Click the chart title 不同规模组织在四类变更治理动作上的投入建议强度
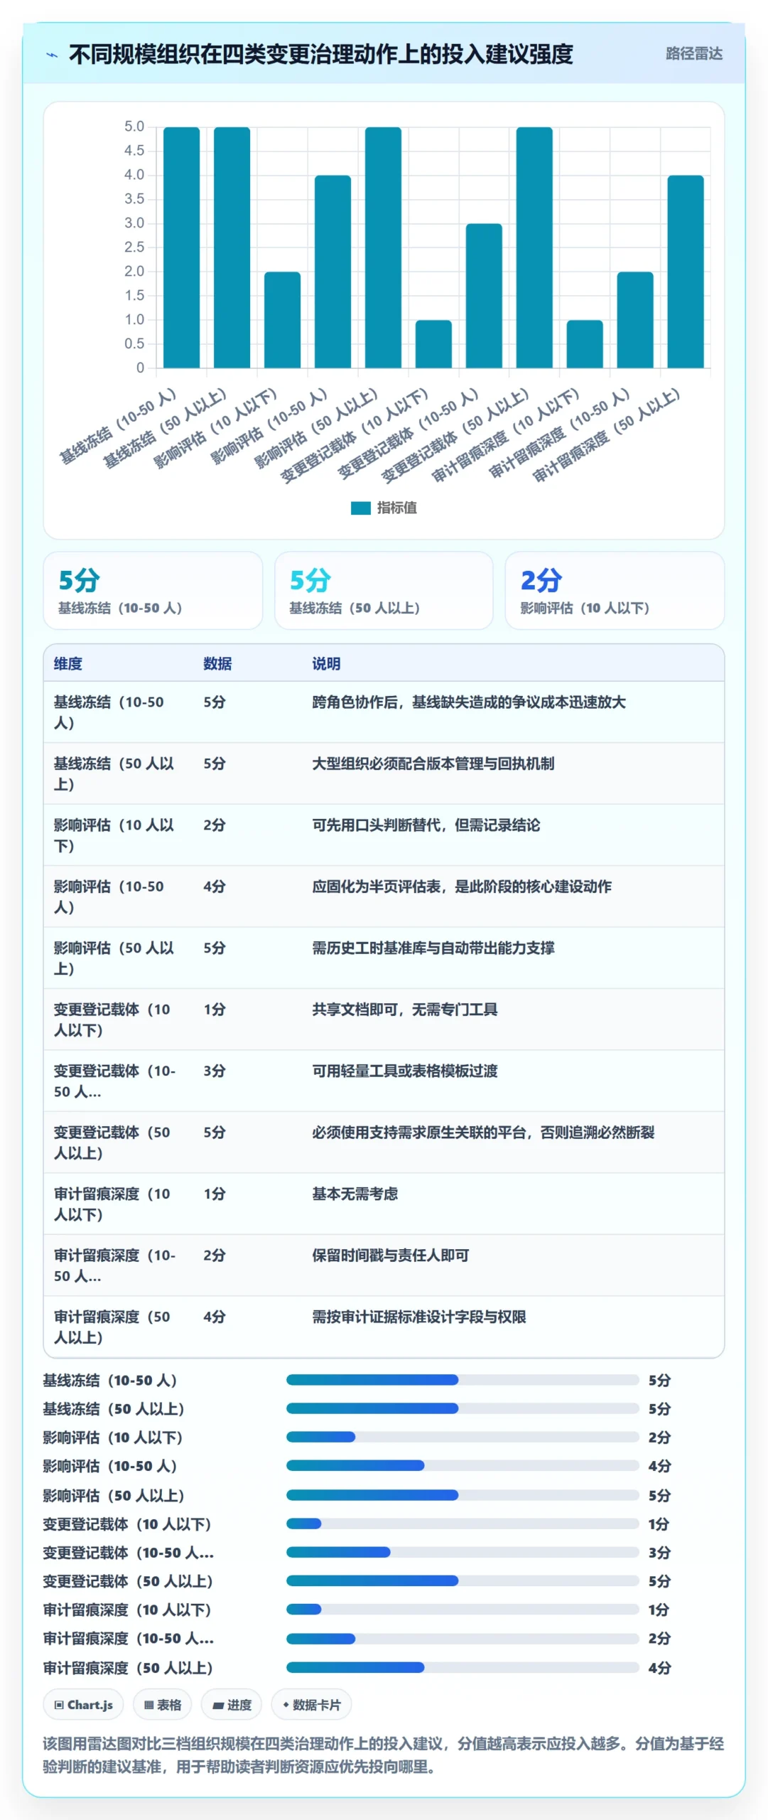 tap(320, 55)
